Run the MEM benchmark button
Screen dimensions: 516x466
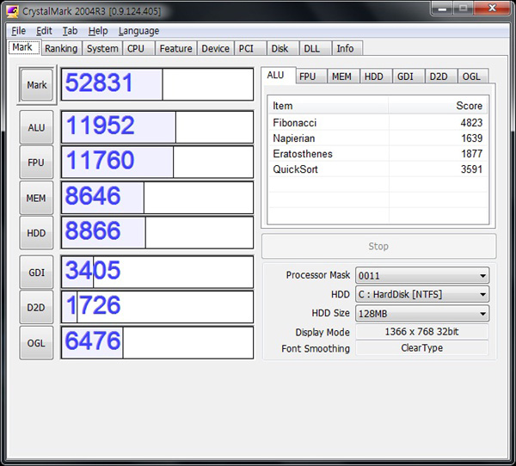tap(36, 198)
